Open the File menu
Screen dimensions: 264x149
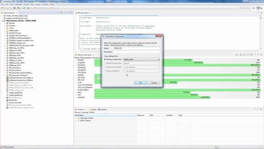[2, 5]
